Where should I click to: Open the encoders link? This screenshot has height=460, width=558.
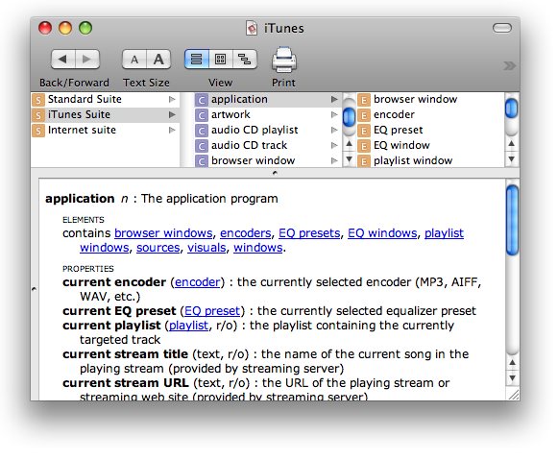(x=246, y=233)
